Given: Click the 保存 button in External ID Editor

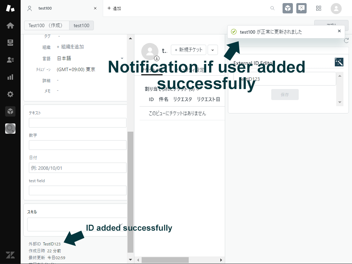Looking at the screenshot, I should [x=285, y=95].
